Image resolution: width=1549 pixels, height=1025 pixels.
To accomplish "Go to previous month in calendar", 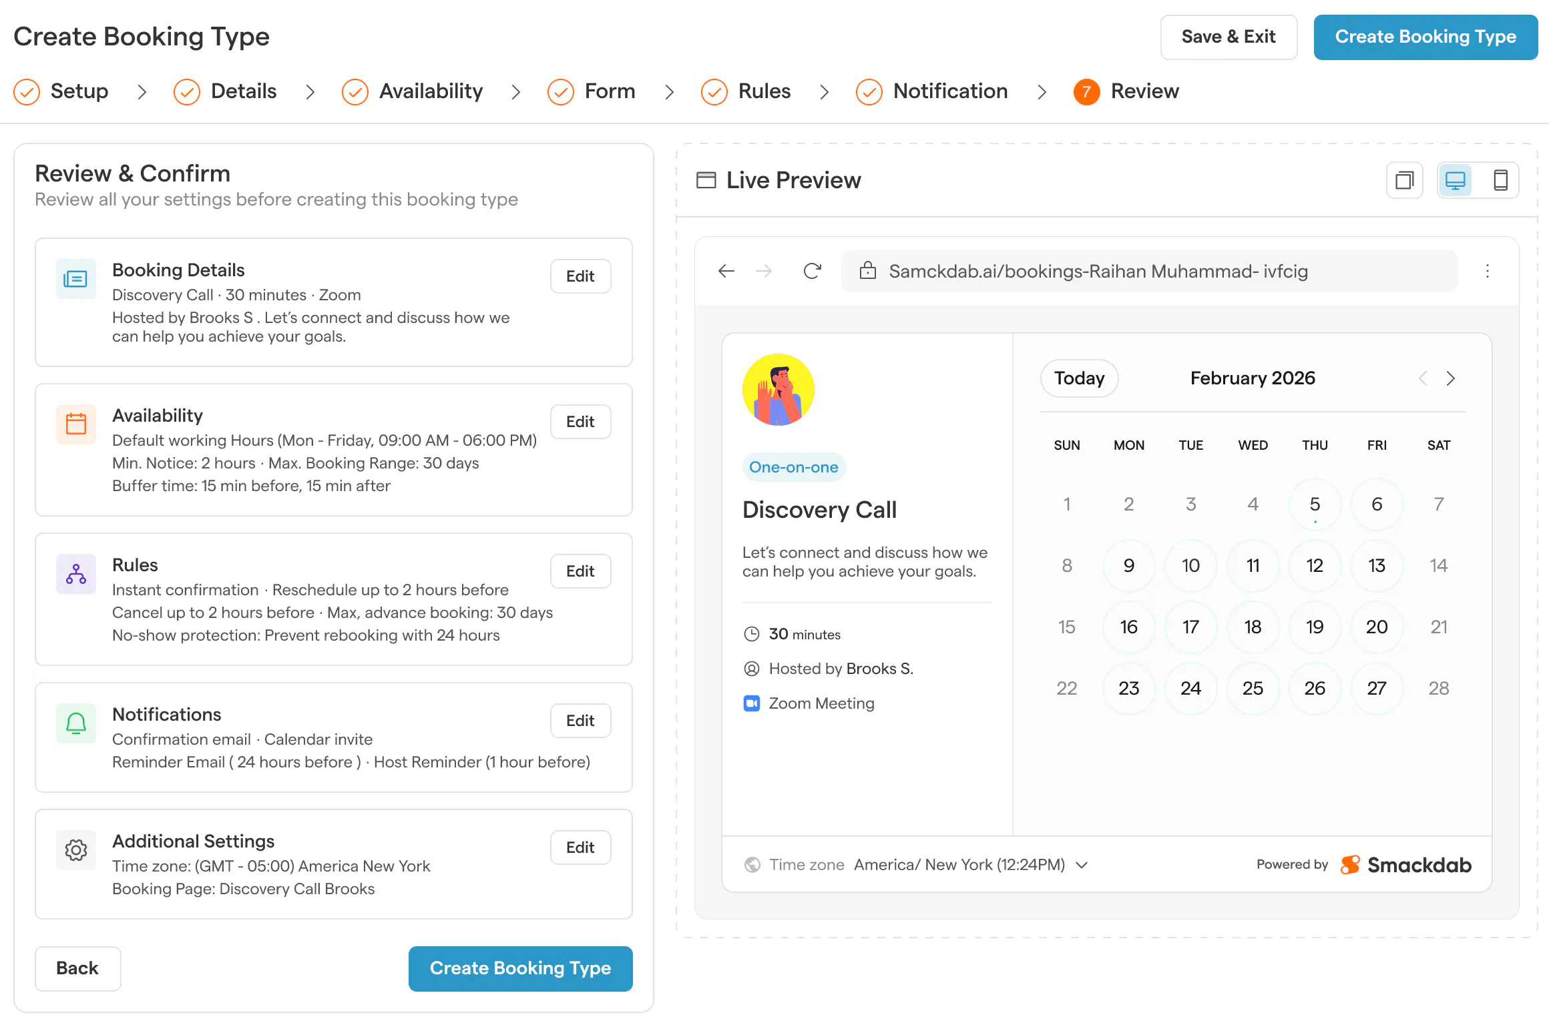I will (1423, 378).
